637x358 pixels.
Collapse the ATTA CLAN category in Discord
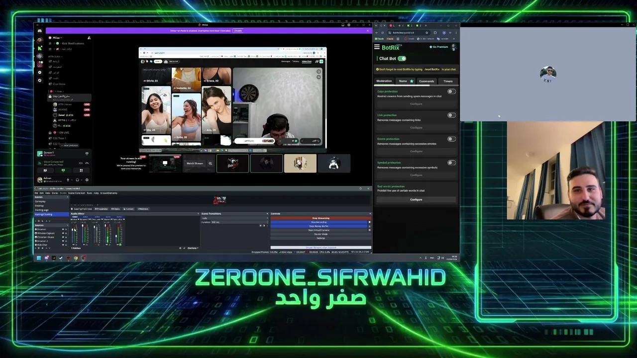click(x=55, y=57)
